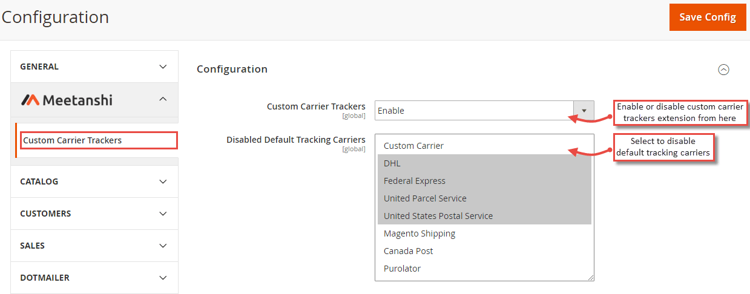Screen dimensions: 750x294
Task: Expand the GENERAL section
Action: (94, 67)
